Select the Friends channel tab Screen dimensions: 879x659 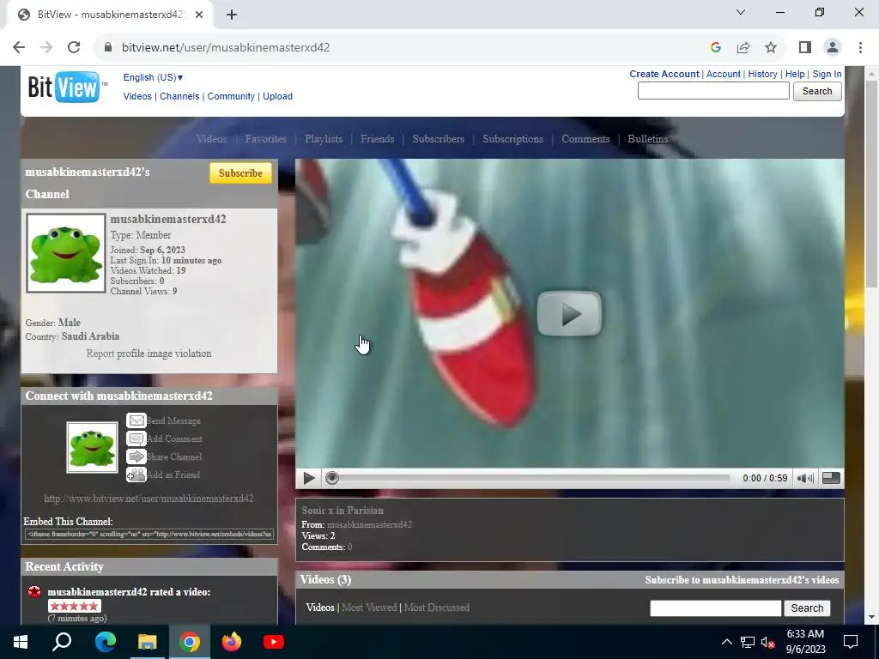(x=378, y=139)
